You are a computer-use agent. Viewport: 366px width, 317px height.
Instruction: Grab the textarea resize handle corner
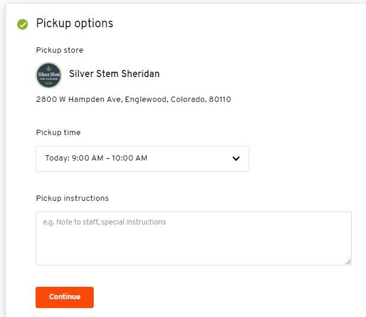[x=348, y=262]
